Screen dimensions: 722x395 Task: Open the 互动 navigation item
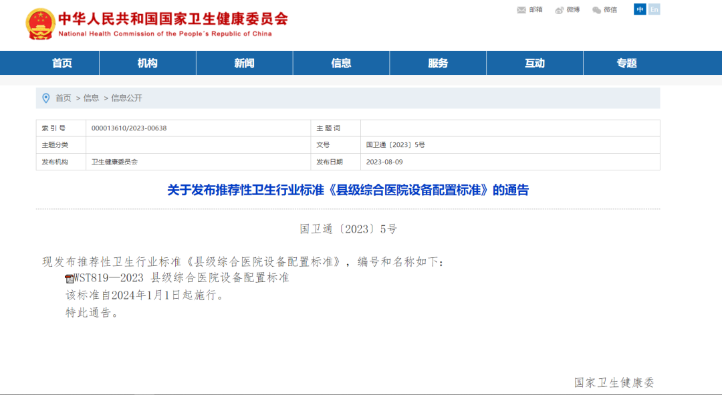click(535, 63)
